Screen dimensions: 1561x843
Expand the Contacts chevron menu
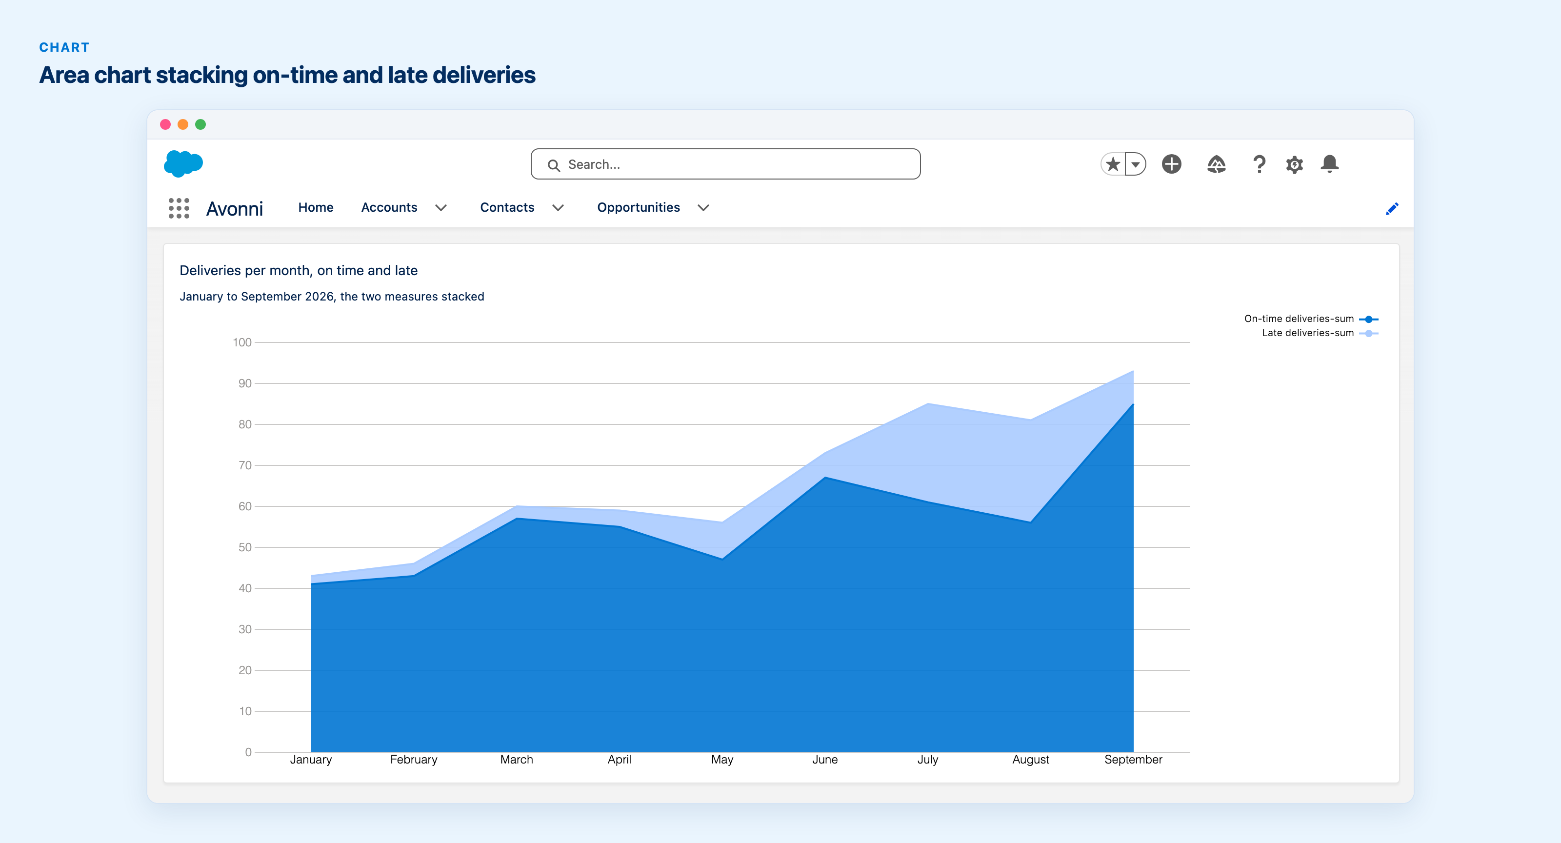[x=558, y=208]
